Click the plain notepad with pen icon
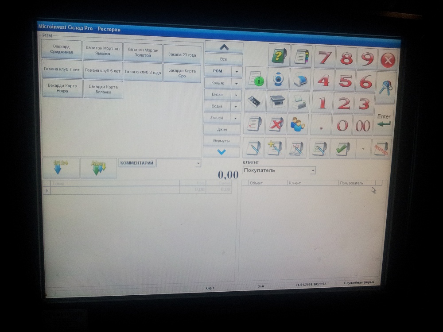 253,147
